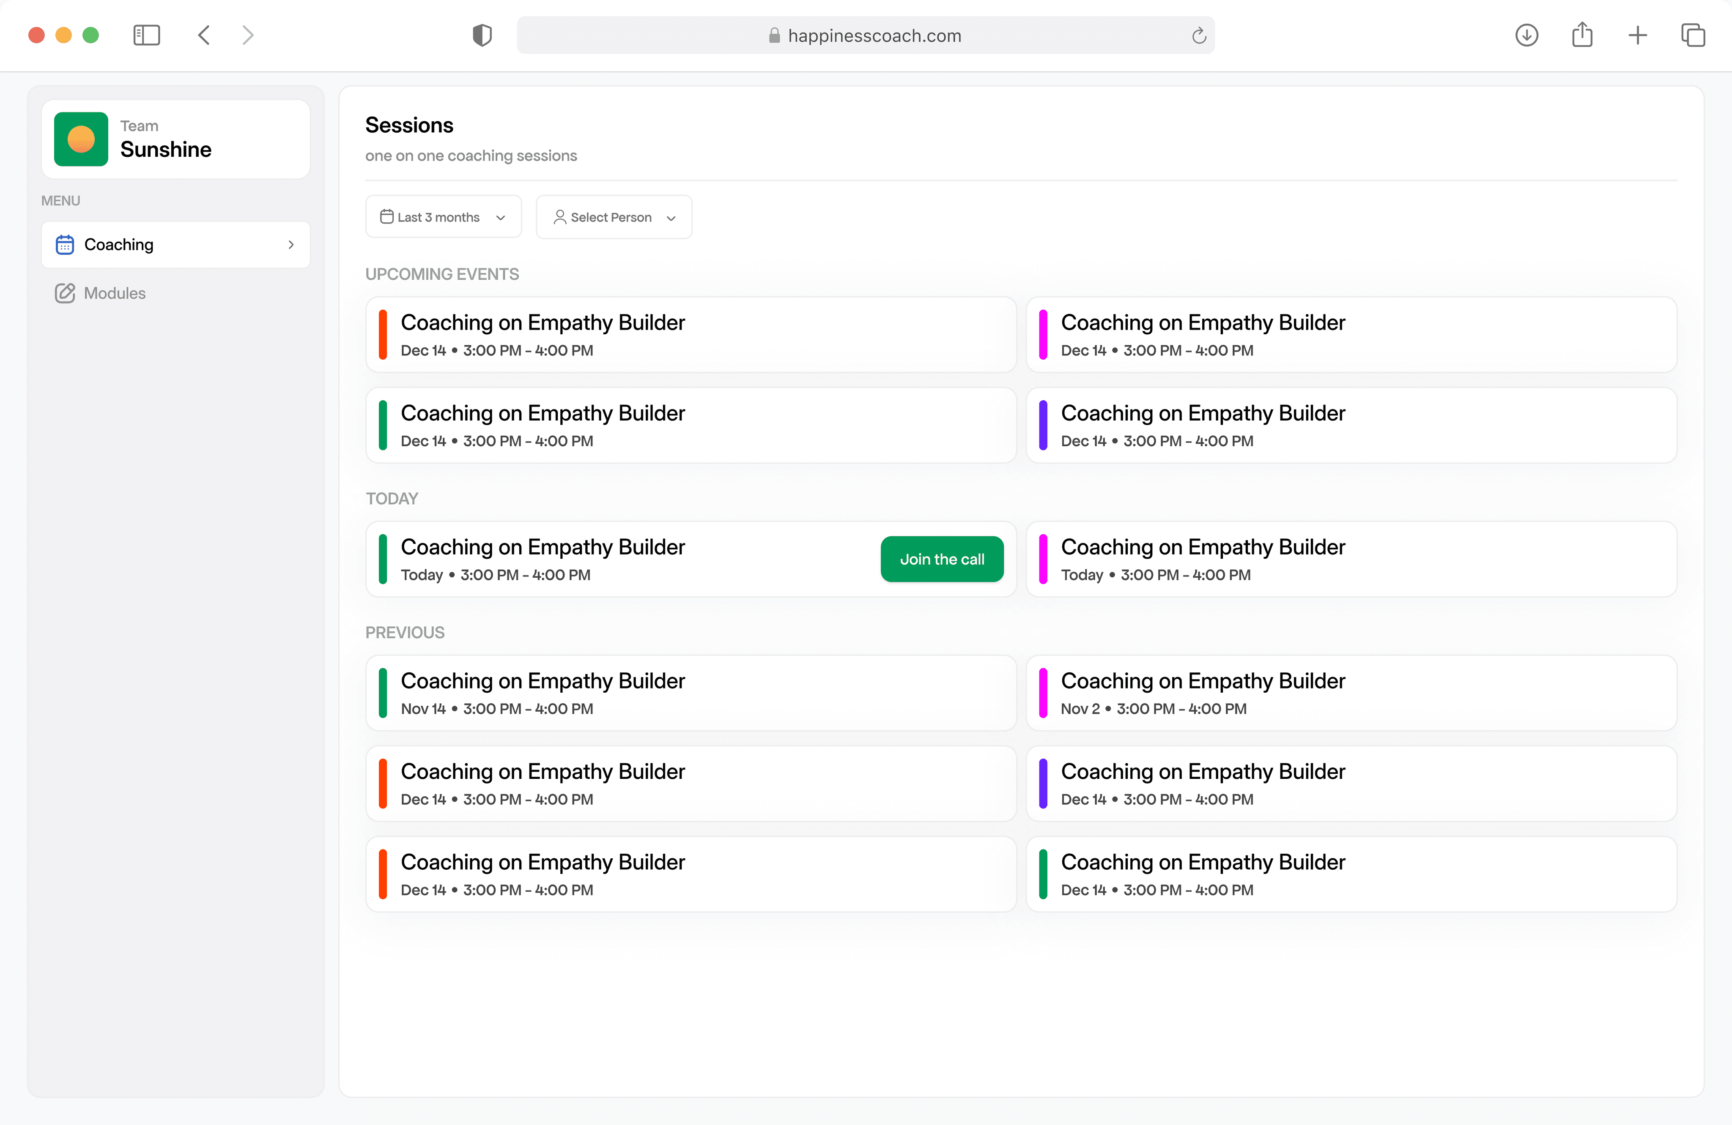Click the Team Sunshine logo icon
Image resolution: width=1732 pixels, height=1125 pixels.
tap(81, 139)
